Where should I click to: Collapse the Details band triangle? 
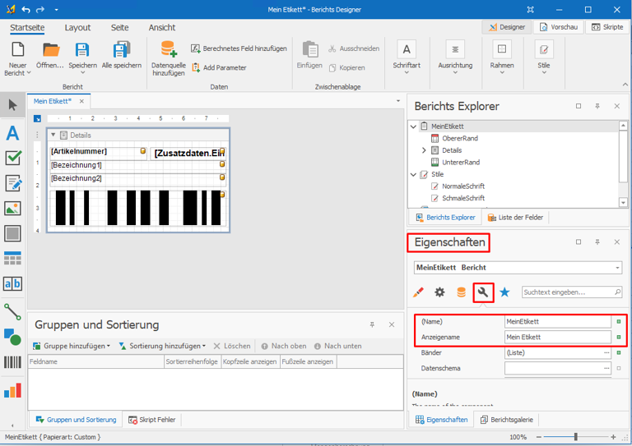53,135
